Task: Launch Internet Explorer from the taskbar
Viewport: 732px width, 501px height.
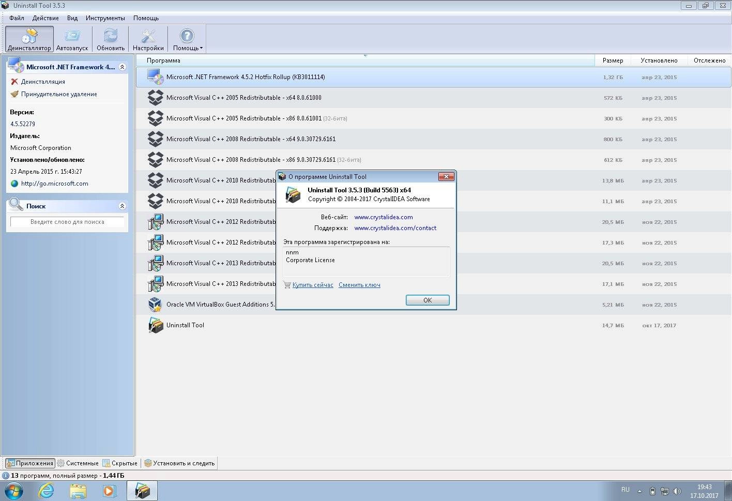Action: pos(47,491)
